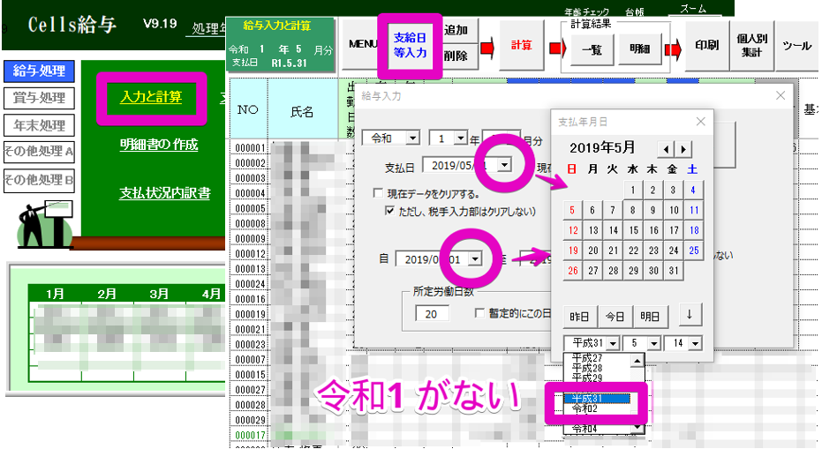
Task: Open the 自 start date dropdown arrow
Action: pyautogui.click(x=474, y=258)
